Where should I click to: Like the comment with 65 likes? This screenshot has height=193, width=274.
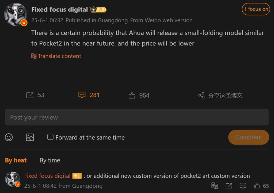[257, 186]
